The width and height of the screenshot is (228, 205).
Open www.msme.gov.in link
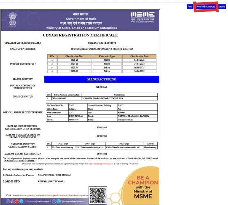tap(23, 195)
